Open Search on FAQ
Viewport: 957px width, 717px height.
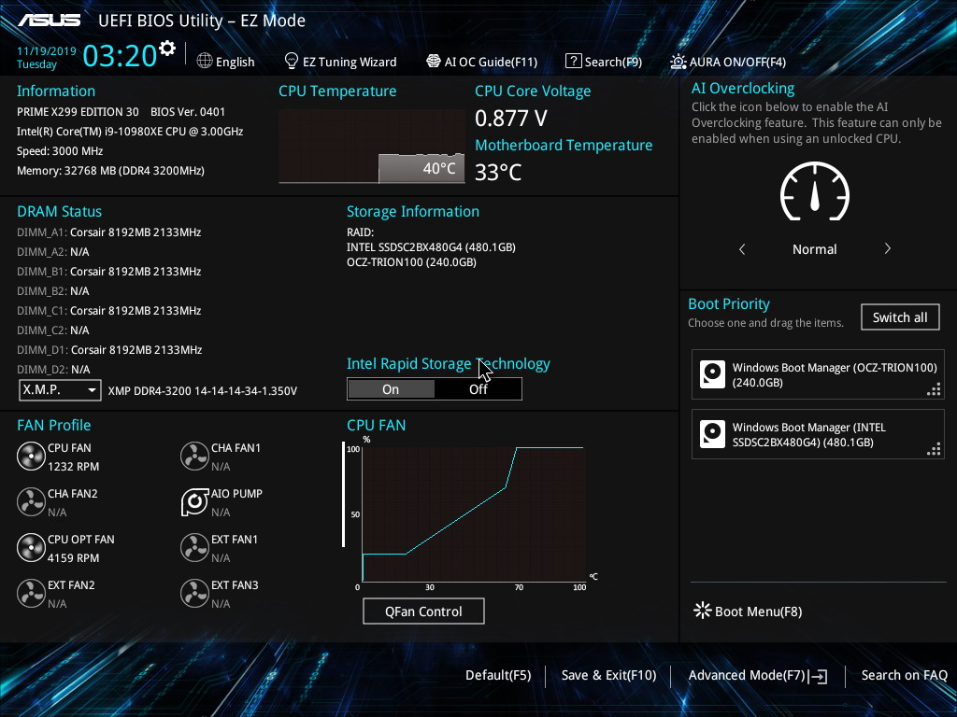click(x=904, y=676)
